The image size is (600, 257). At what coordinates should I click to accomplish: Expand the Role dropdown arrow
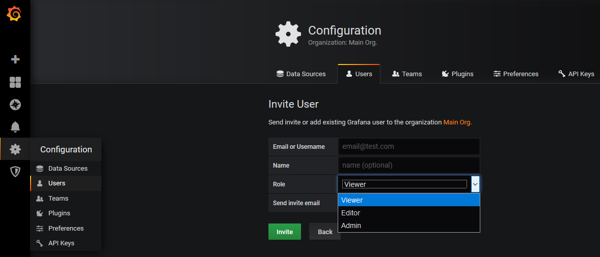[475, 184]
